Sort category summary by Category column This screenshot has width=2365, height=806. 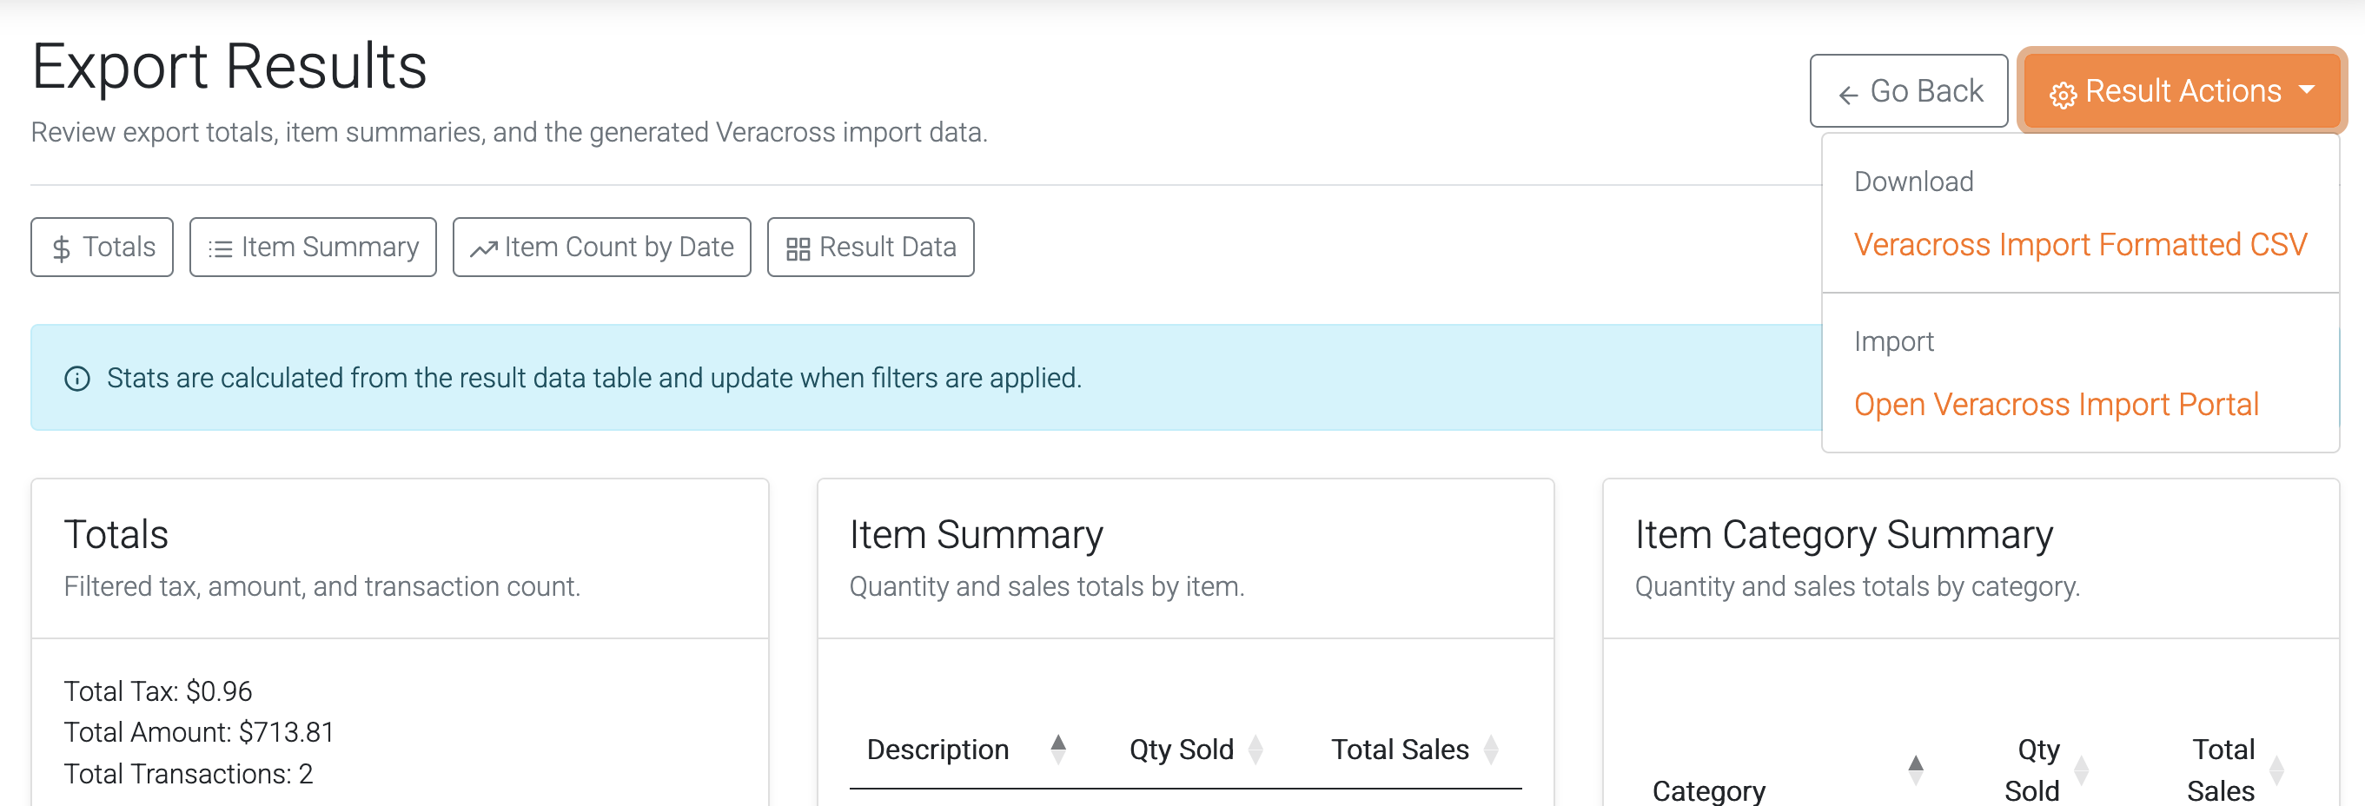pos(1708,789)
